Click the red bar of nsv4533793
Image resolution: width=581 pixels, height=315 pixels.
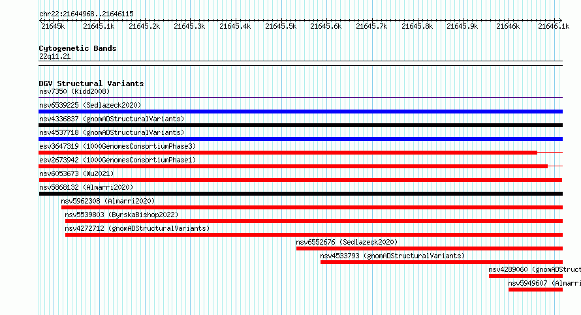pos(442,262)
